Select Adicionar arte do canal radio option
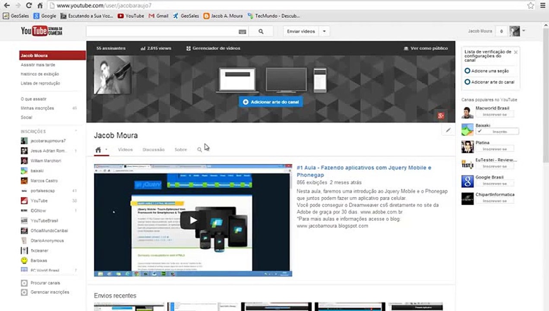The height and width of the screenshot is (311, 549). pos(467,82)
